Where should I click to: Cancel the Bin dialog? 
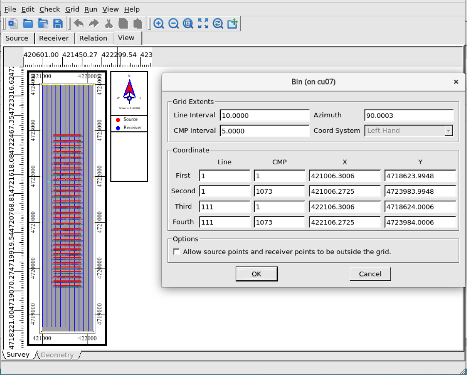pyautogui.click(x=370, y=274)
